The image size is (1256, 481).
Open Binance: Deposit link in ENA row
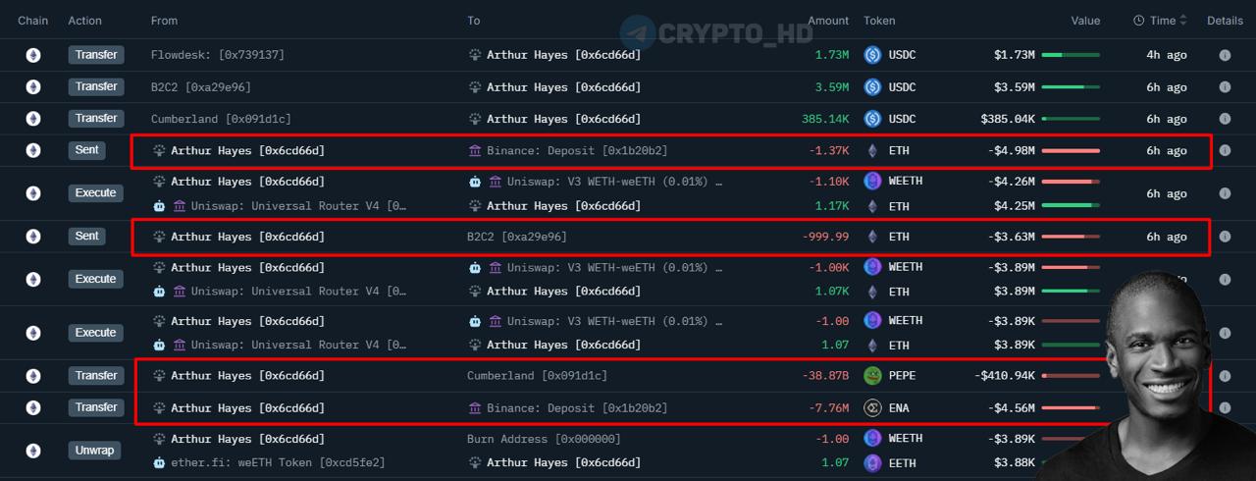(x=577, y=407)
